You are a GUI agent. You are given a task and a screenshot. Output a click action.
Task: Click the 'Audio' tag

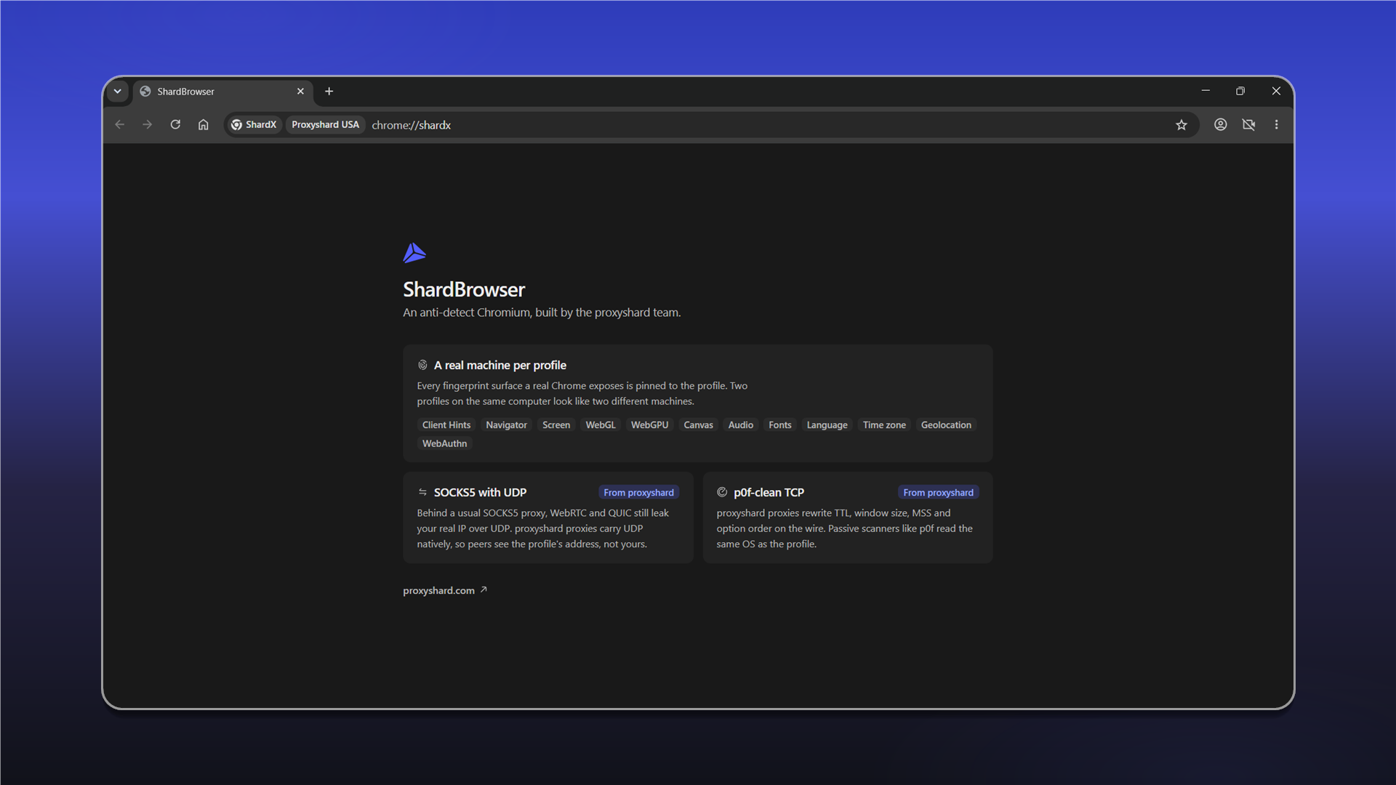tap(741, 425)
